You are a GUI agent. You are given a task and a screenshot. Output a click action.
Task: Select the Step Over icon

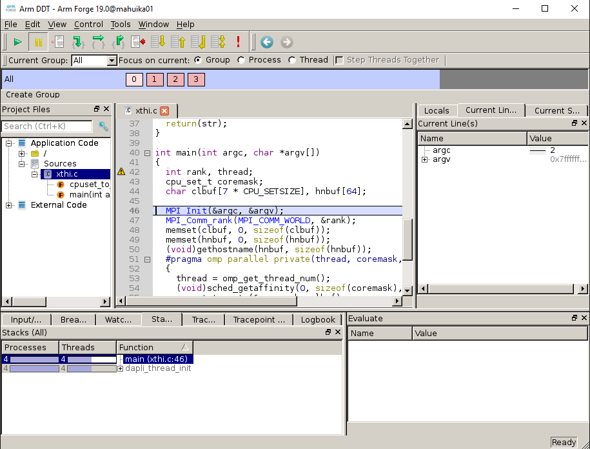tap(97, 41)
